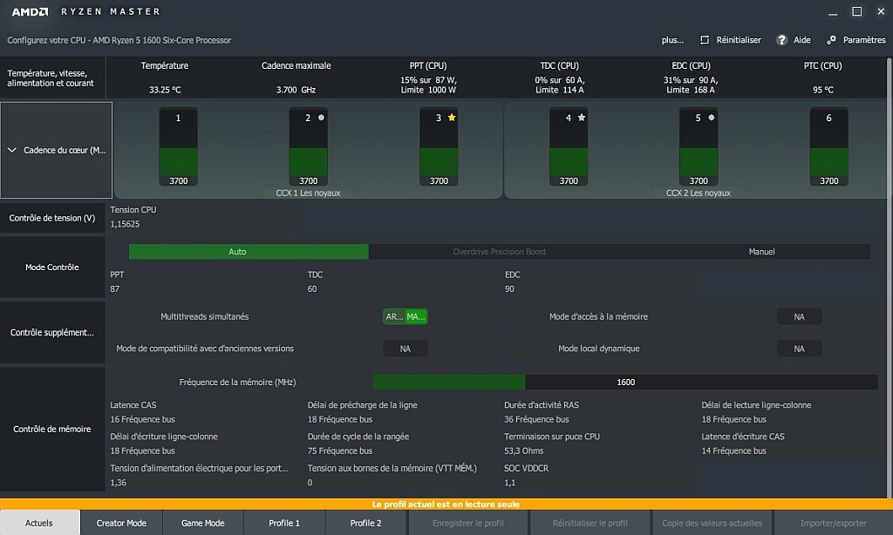Click the PPT value 87 field

pos(115,288)
